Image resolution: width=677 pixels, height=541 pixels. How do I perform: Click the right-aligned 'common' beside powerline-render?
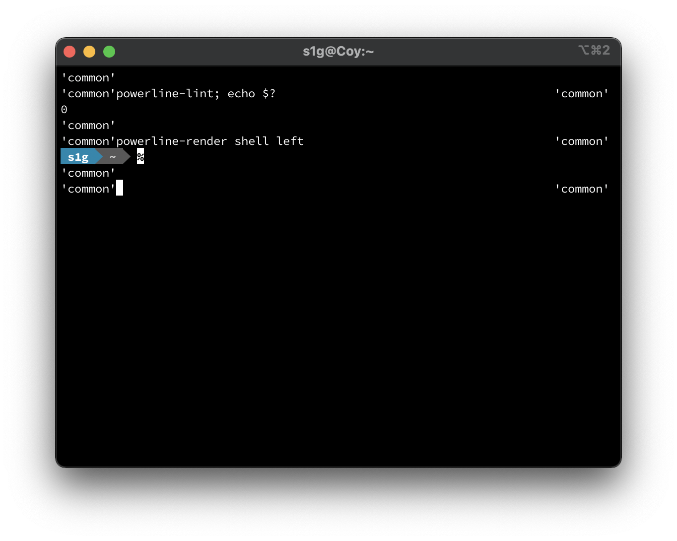tap(582, 141)
